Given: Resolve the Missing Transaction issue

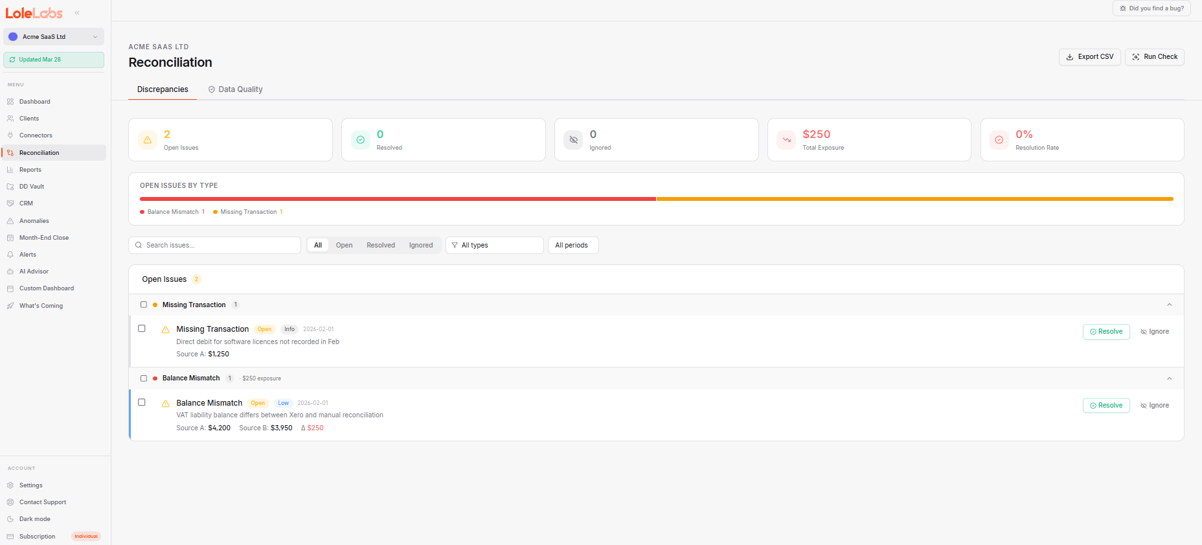Looking at the screenshot, I should tap(1106, 332).
